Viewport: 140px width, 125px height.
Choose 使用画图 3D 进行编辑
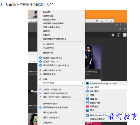[53, 24]
